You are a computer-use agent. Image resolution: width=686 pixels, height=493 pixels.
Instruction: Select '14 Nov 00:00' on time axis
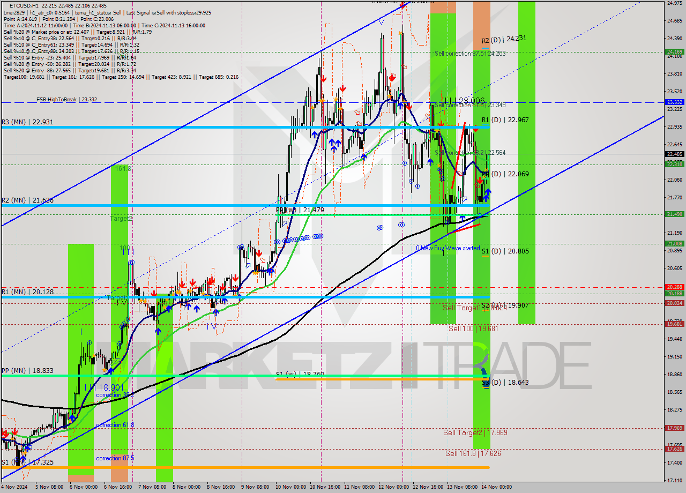(496, 487)
